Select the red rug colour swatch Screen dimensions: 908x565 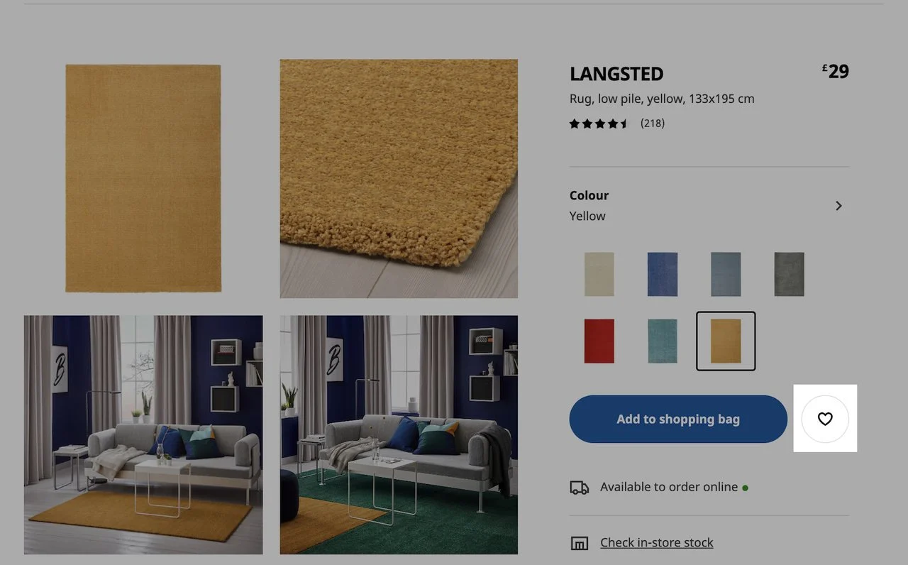pyautogui.click(x=599, y=341)
